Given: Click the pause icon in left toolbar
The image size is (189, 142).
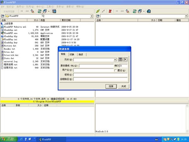Looking at the screenshot, I should tap(22, 11).
